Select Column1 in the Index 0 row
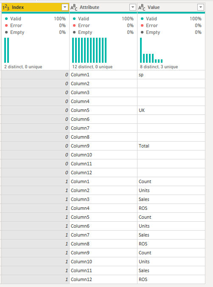 coord(103,75)
